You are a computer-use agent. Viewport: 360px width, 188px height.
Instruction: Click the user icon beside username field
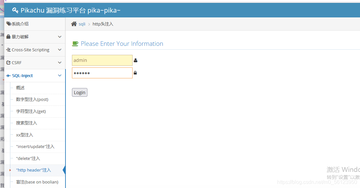pyautogui.click(x=135, y=60)
